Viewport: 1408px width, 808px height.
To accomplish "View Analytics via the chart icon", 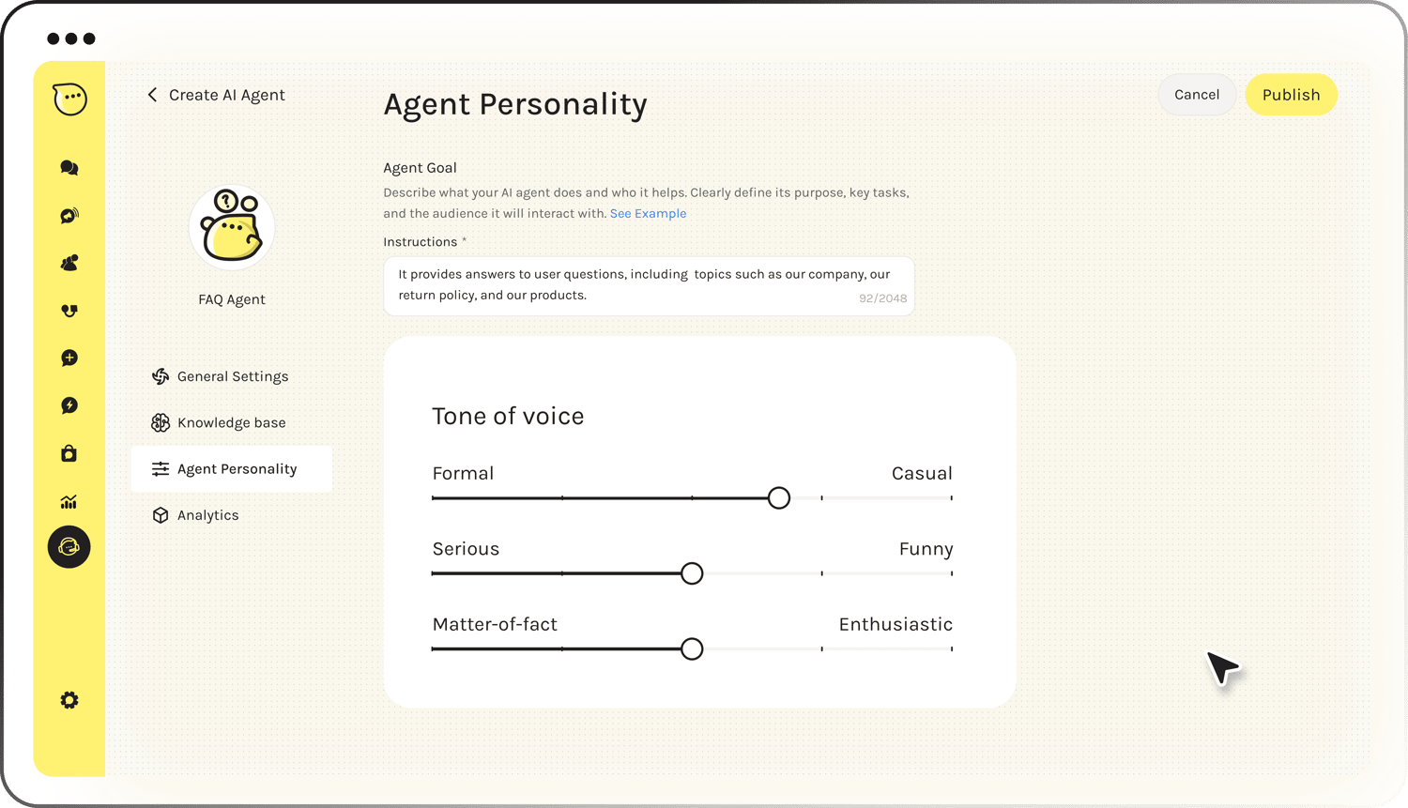I will click(69, 501).
